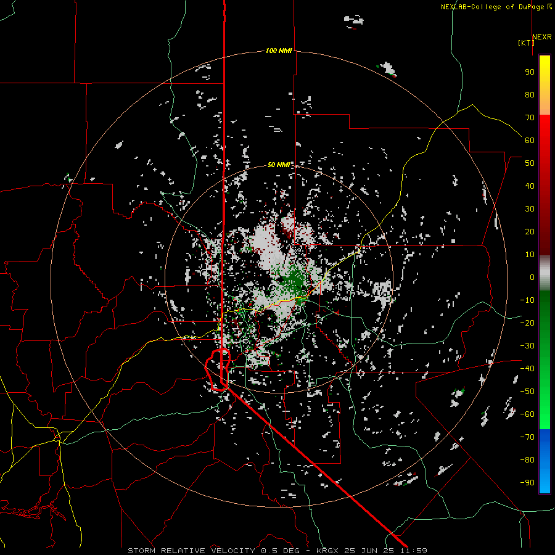Click the gray zero-velocity segment of the color bar
Viewport: 555px width, 555px height.
click(x=545, y=273)
